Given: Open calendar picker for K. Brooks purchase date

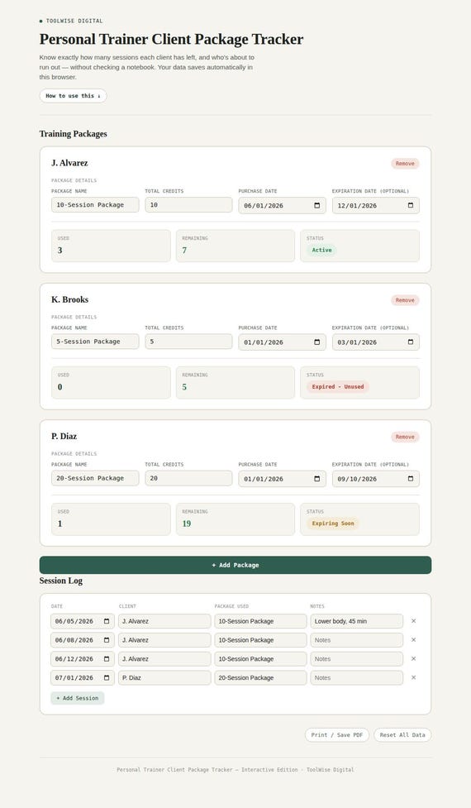Looking at the screenshot, I should tap(317, 342).
